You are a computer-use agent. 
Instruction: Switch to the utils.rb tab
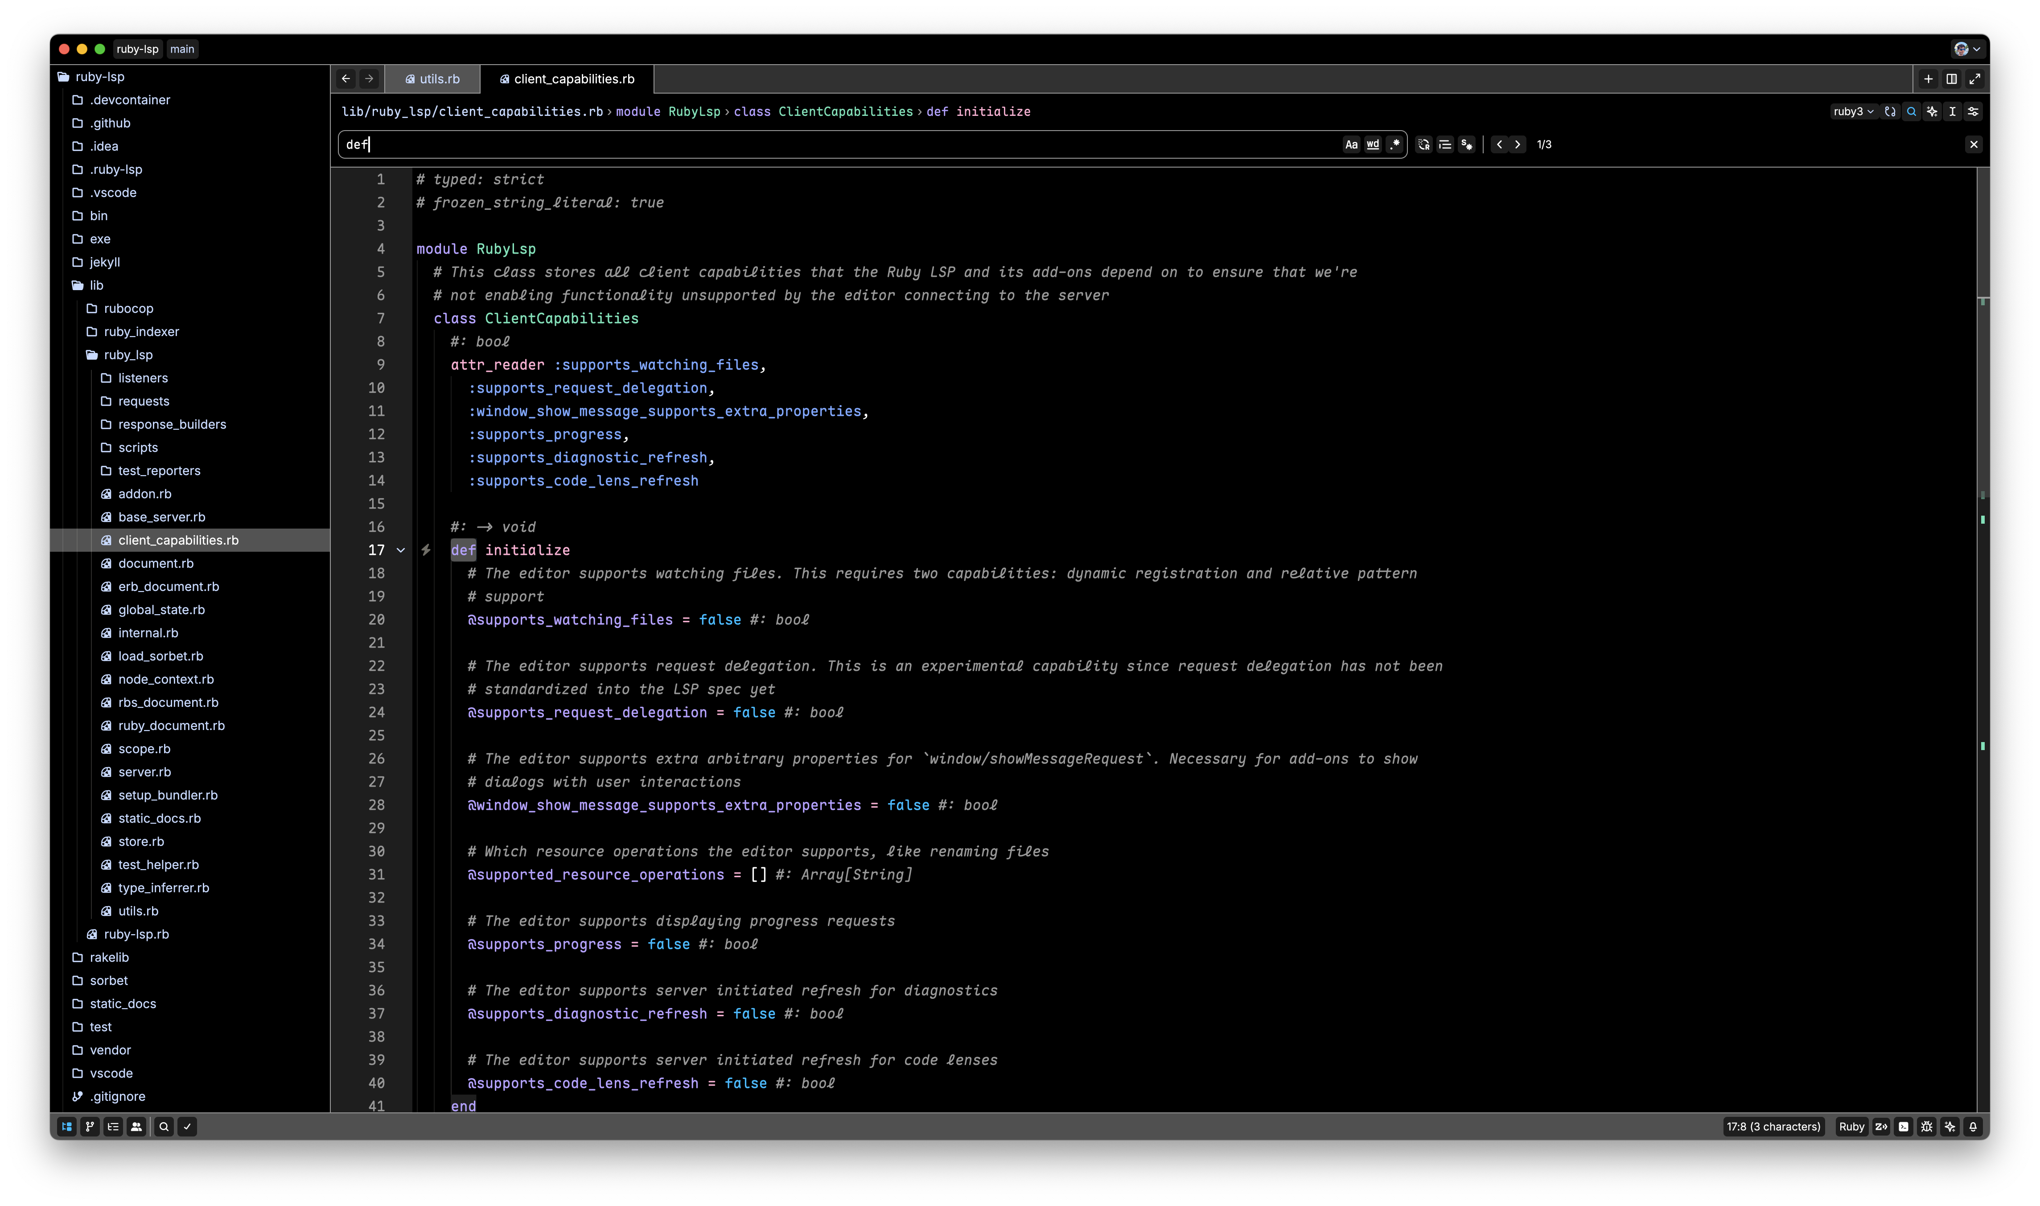[432, 79]
